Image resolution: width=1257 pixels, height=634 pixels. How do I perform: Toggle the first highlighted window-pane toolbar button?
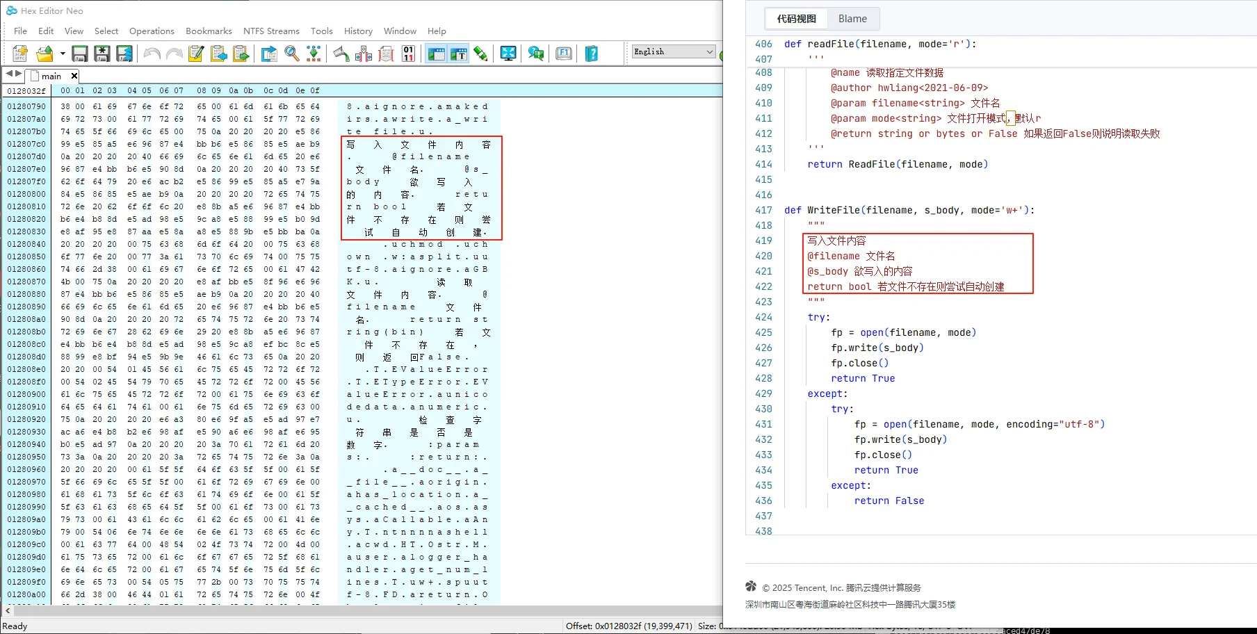436,54
